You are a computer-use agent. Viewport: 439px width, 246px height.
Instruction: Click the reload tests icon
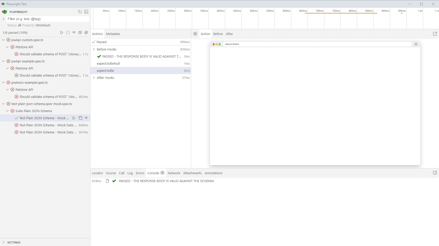pyautogui.click(x=80, y=12)
